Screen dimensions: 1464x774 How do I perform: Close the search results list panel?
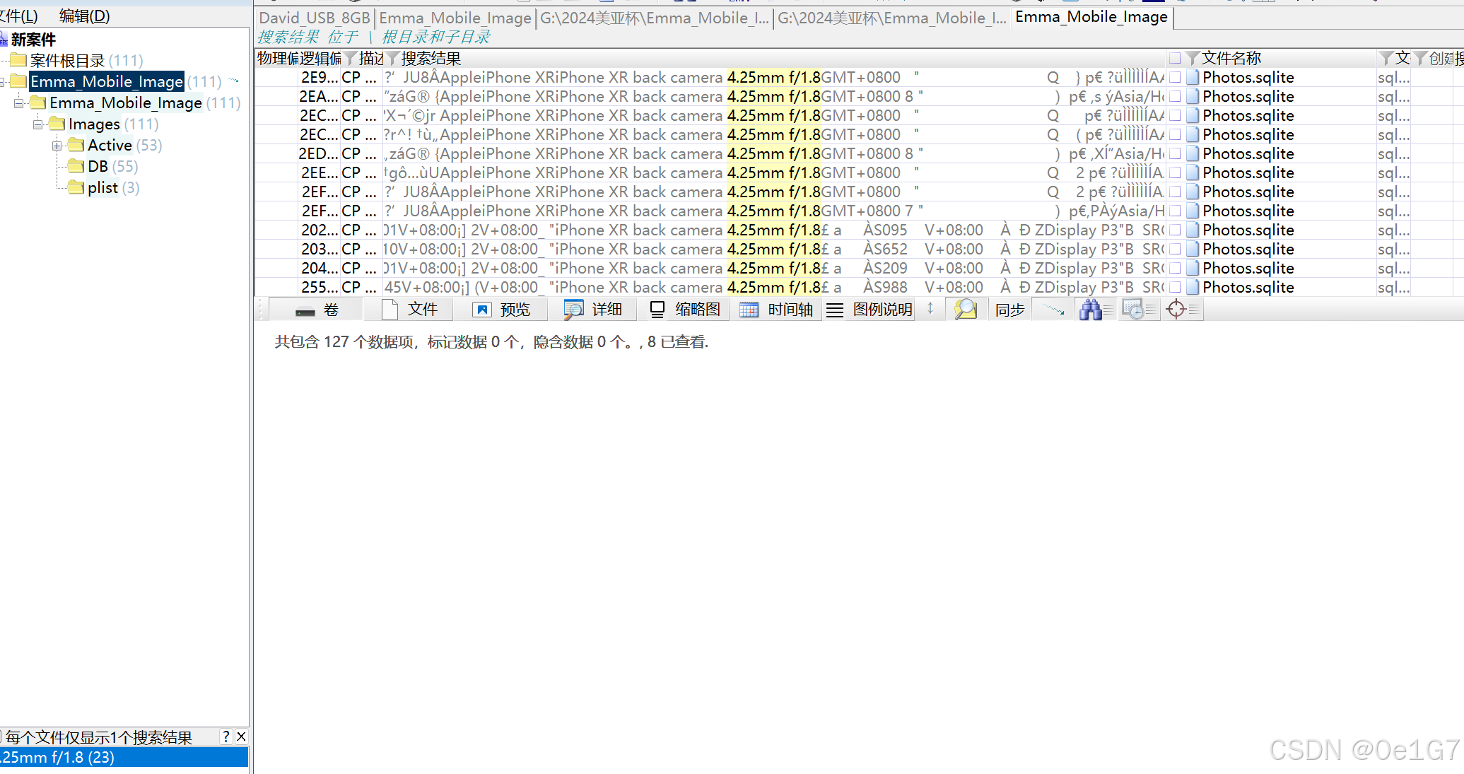point(241,737)
